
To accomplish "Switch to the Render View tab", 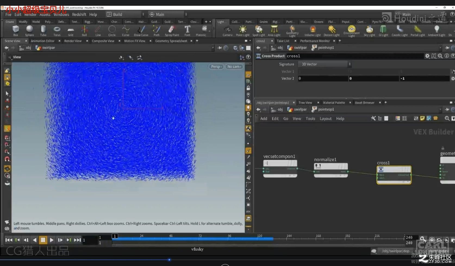I will click(x=73, y=41).
